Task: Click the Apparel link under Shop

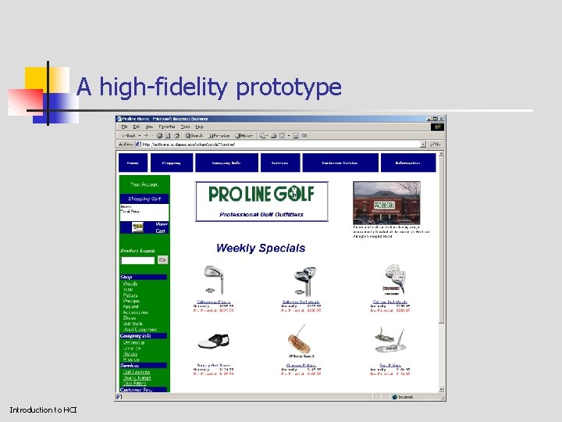Action: click(x=130, y=306)
